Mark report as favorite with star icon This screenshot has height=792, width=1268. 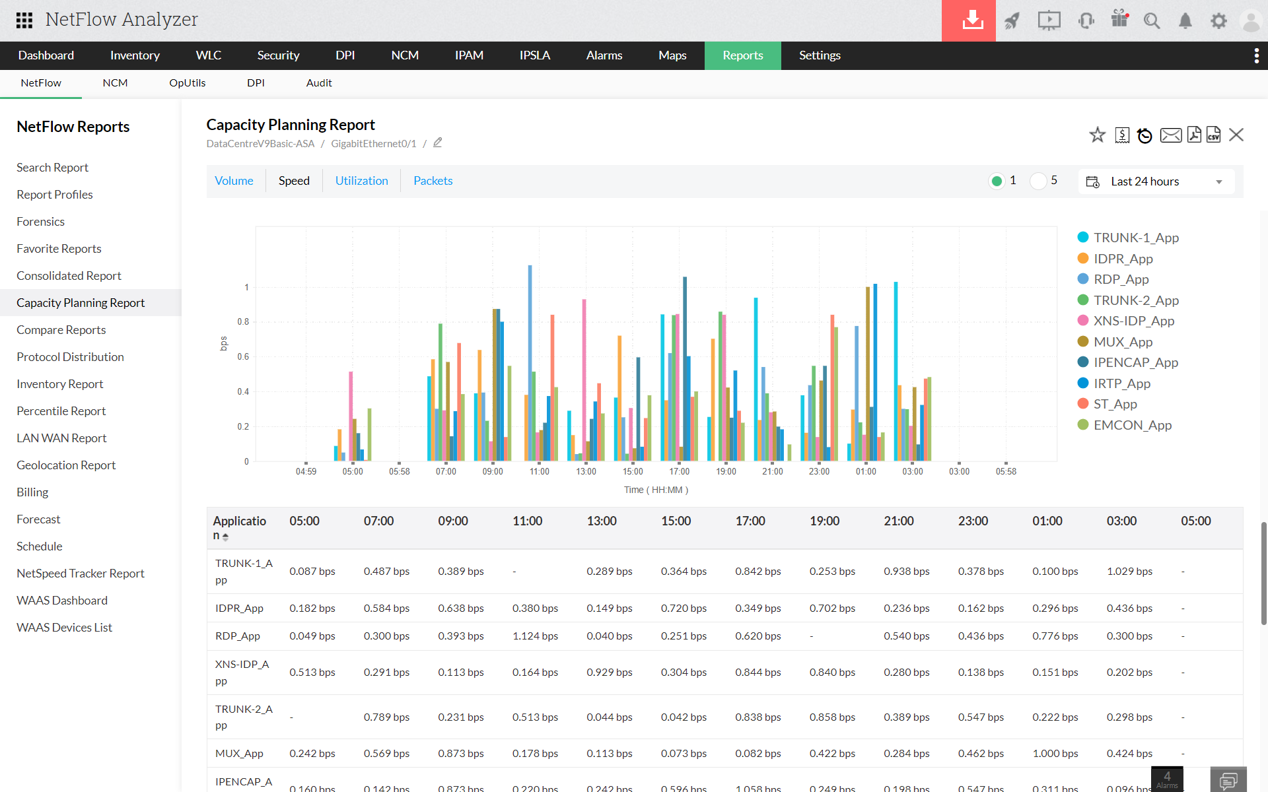click(1097, 135)
